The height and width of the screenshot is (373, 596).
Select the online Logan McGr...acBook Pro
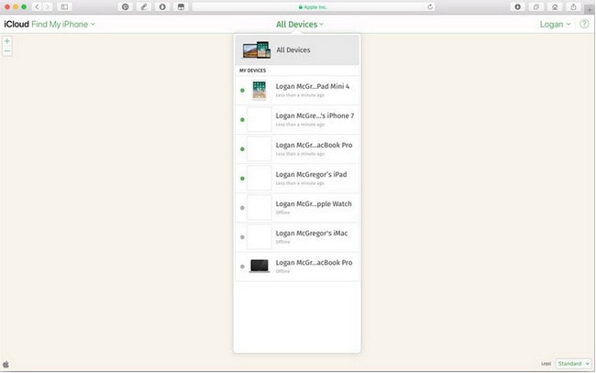click(297, 148)
